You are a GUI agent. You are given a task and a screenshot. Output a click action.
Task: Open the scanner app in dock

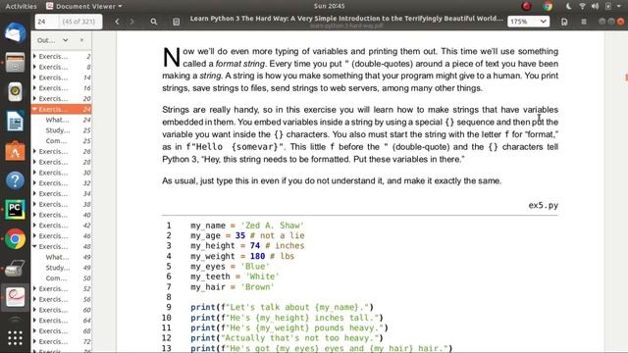click(x=15, y=268)
